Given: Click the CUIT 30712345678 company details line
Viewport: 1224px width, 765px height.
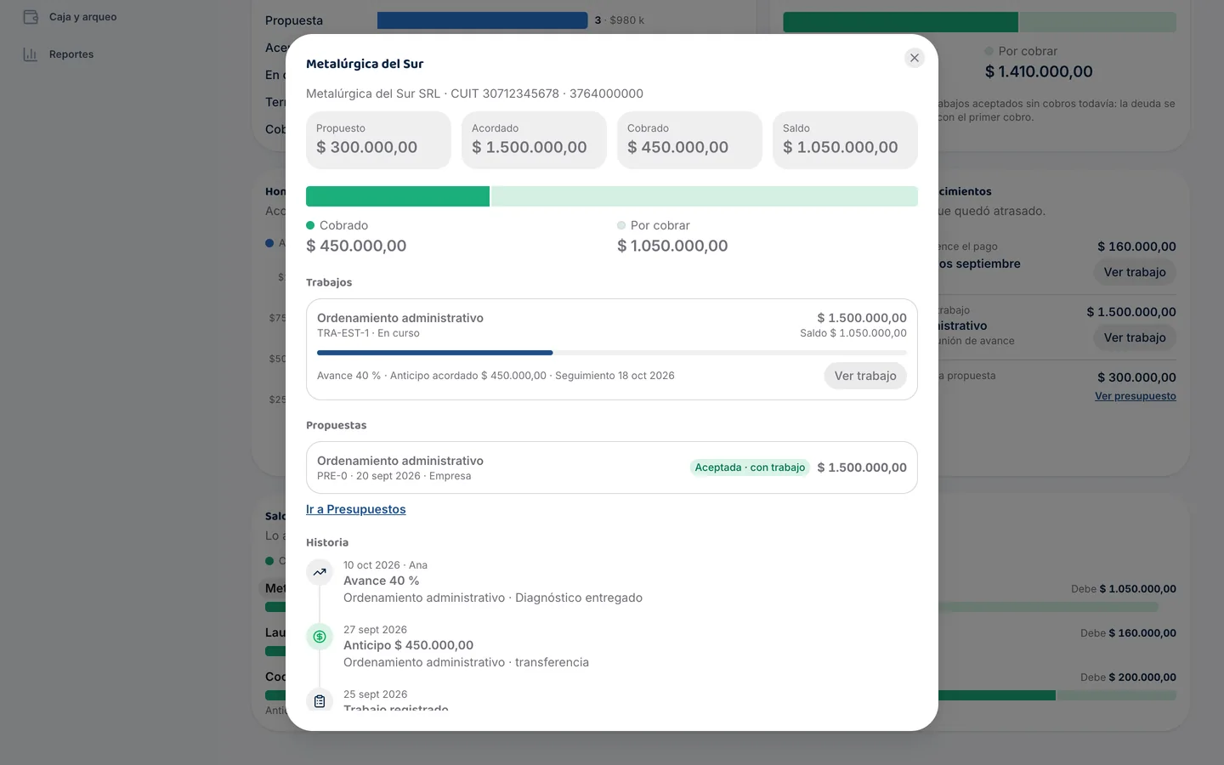Looking at the screenshot, I should point(474,93).
